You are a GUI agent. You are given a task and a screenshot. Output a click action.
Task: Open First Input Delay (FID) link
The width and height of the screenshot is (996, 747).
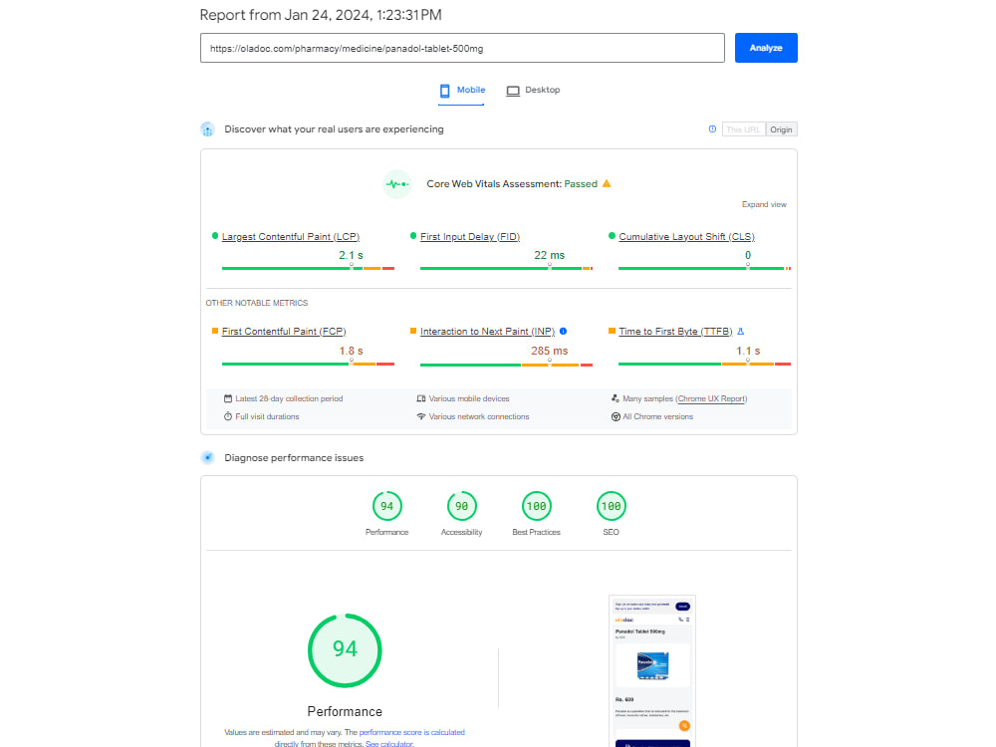pos(469,236)
